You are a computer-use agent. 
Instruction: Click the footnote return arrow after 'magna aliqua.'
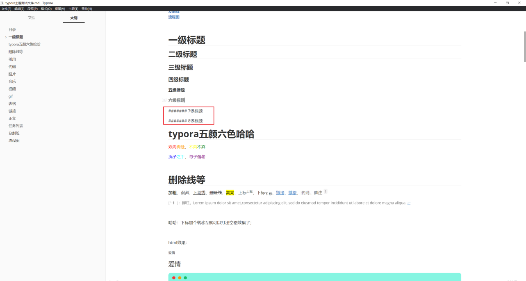(x=409, y=203)
